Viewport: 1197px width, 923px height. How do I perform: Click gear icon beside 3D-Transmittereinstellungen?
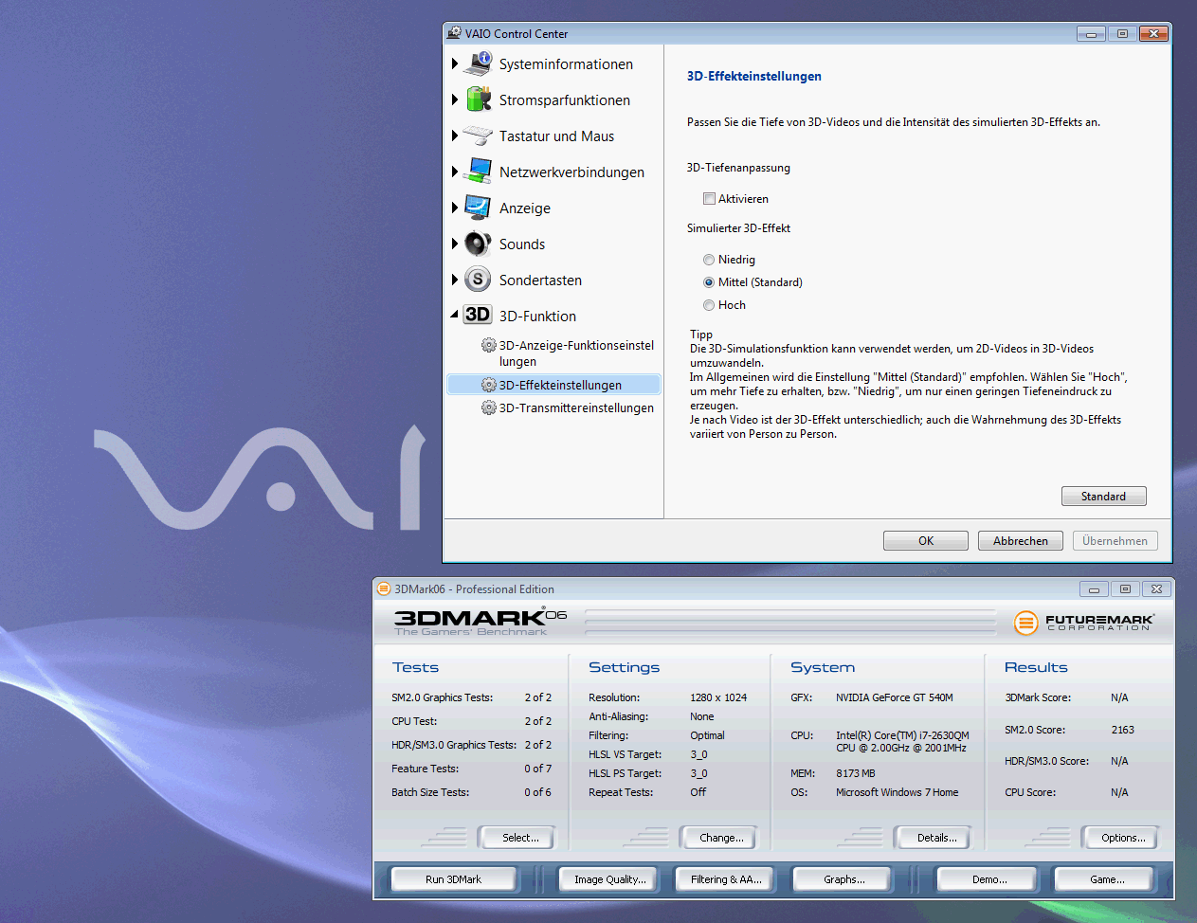488,407
